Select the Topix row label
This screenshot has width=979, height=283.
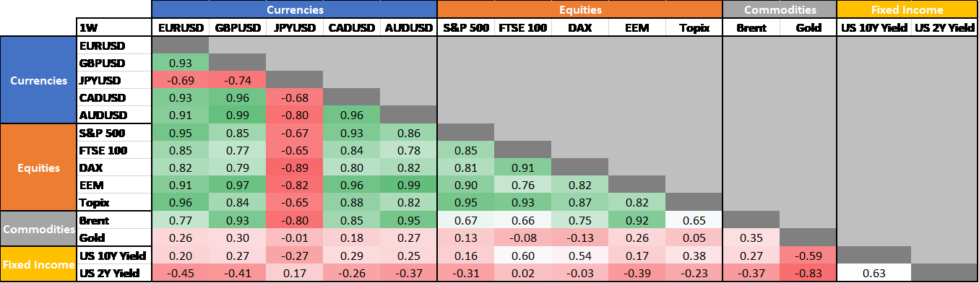pyautogui.click(x=114, y=201)
